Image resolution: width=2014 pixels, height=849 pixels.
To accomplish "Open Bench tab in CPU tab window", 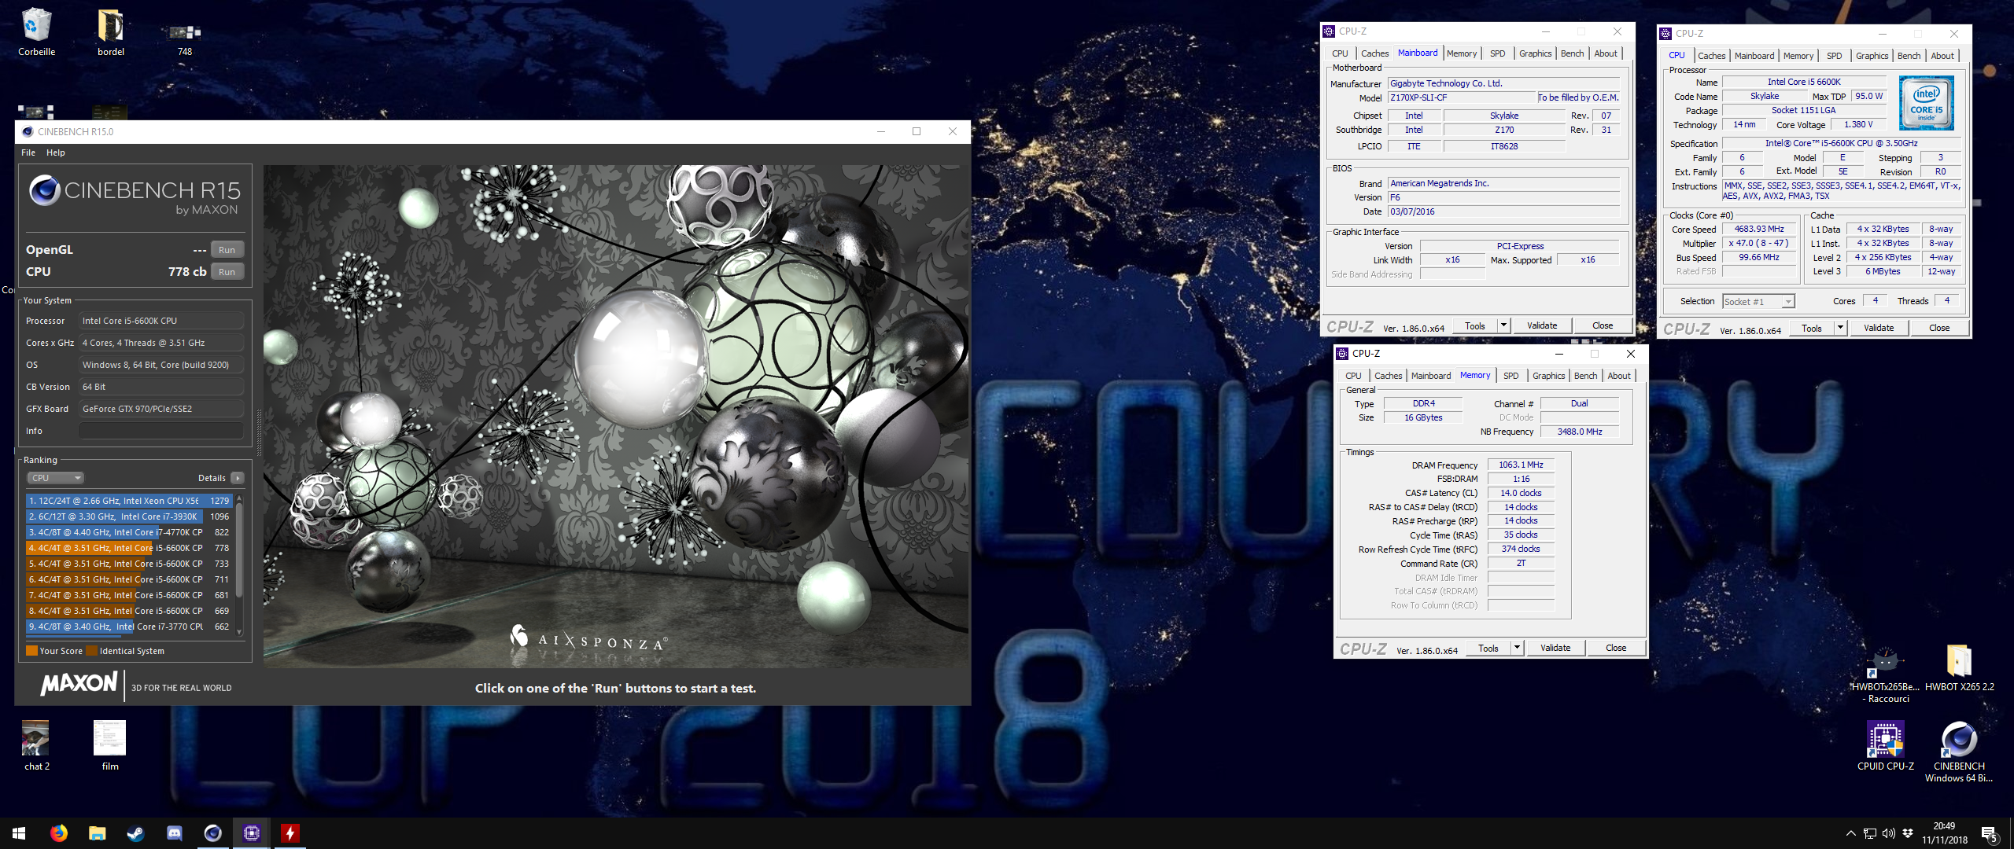I will pyautogui.click(x=1909, y=56).
